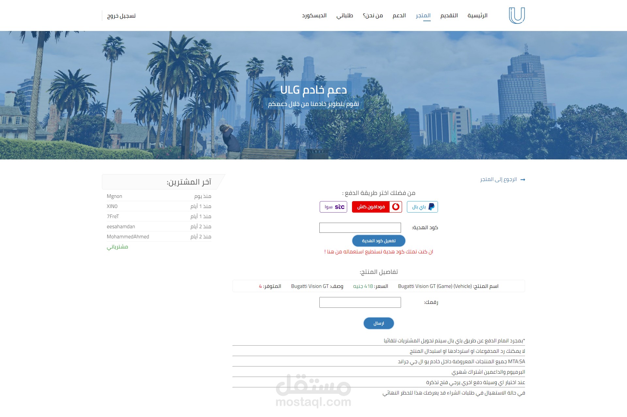Click آخر المشترين heading

pyautogui.click(x=189, y=182)
